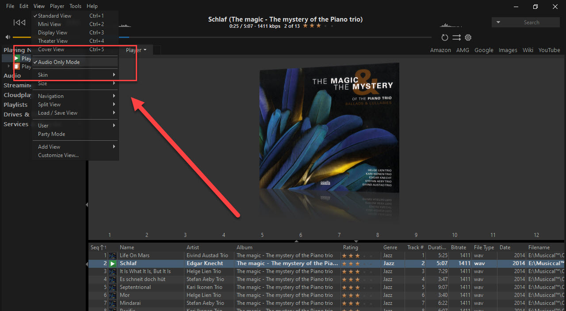The height and width of the screenshot is (311, 566).
Task: Open the Edit menu
Action: tap(24, 6)
